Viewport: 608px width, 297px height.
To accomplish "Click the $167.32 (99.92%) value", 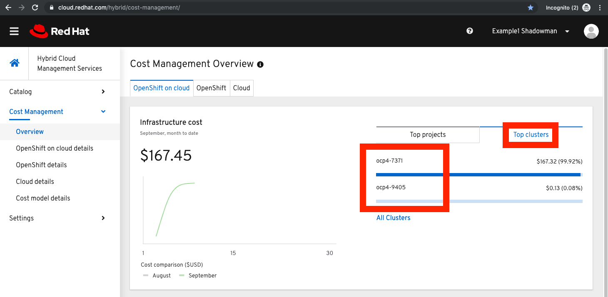I will click(x=559, y=161).
